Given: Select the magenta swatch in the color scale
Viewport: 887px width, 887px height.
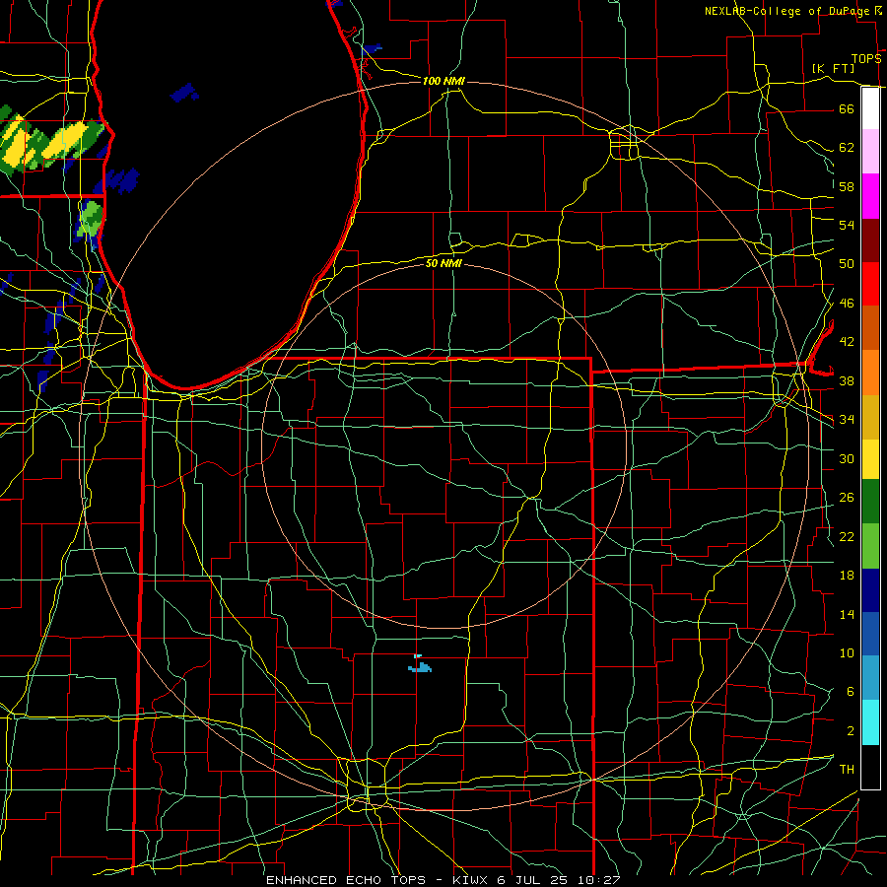Looking at the screenshot, I should (870, 196).
